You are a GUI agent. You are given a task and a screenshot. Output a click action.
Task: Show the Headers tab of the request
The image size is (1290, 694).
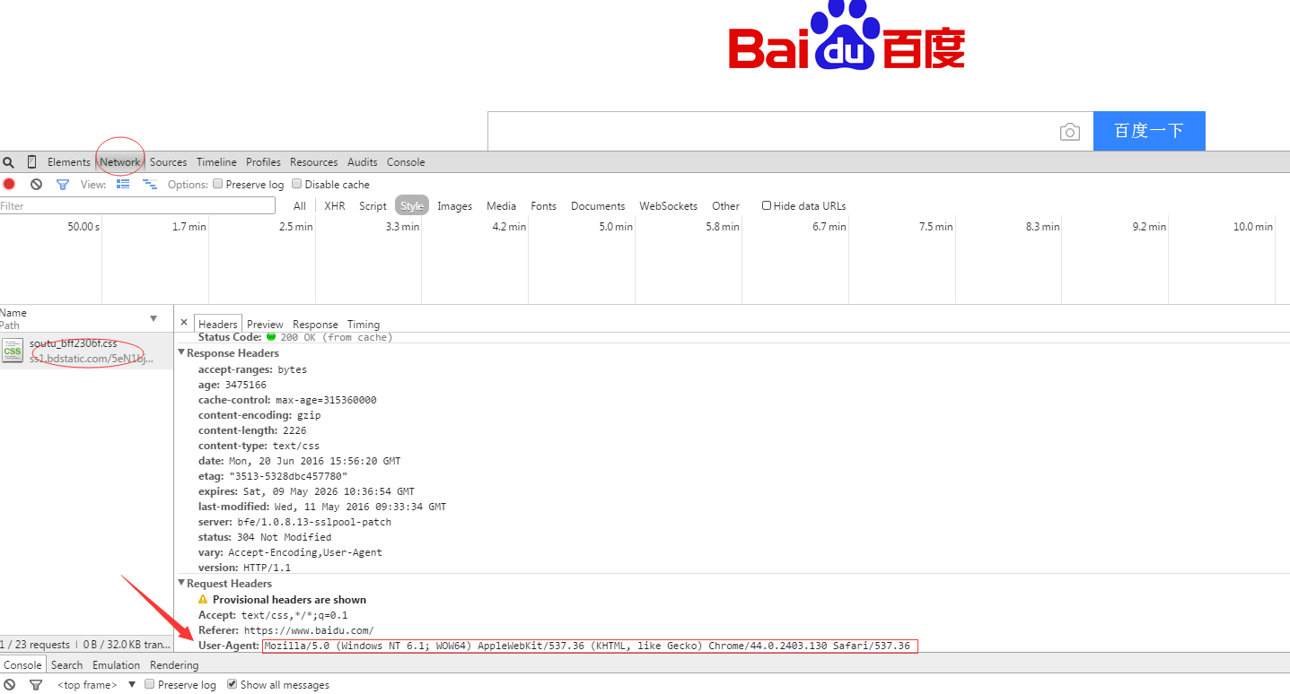(218, 324)
